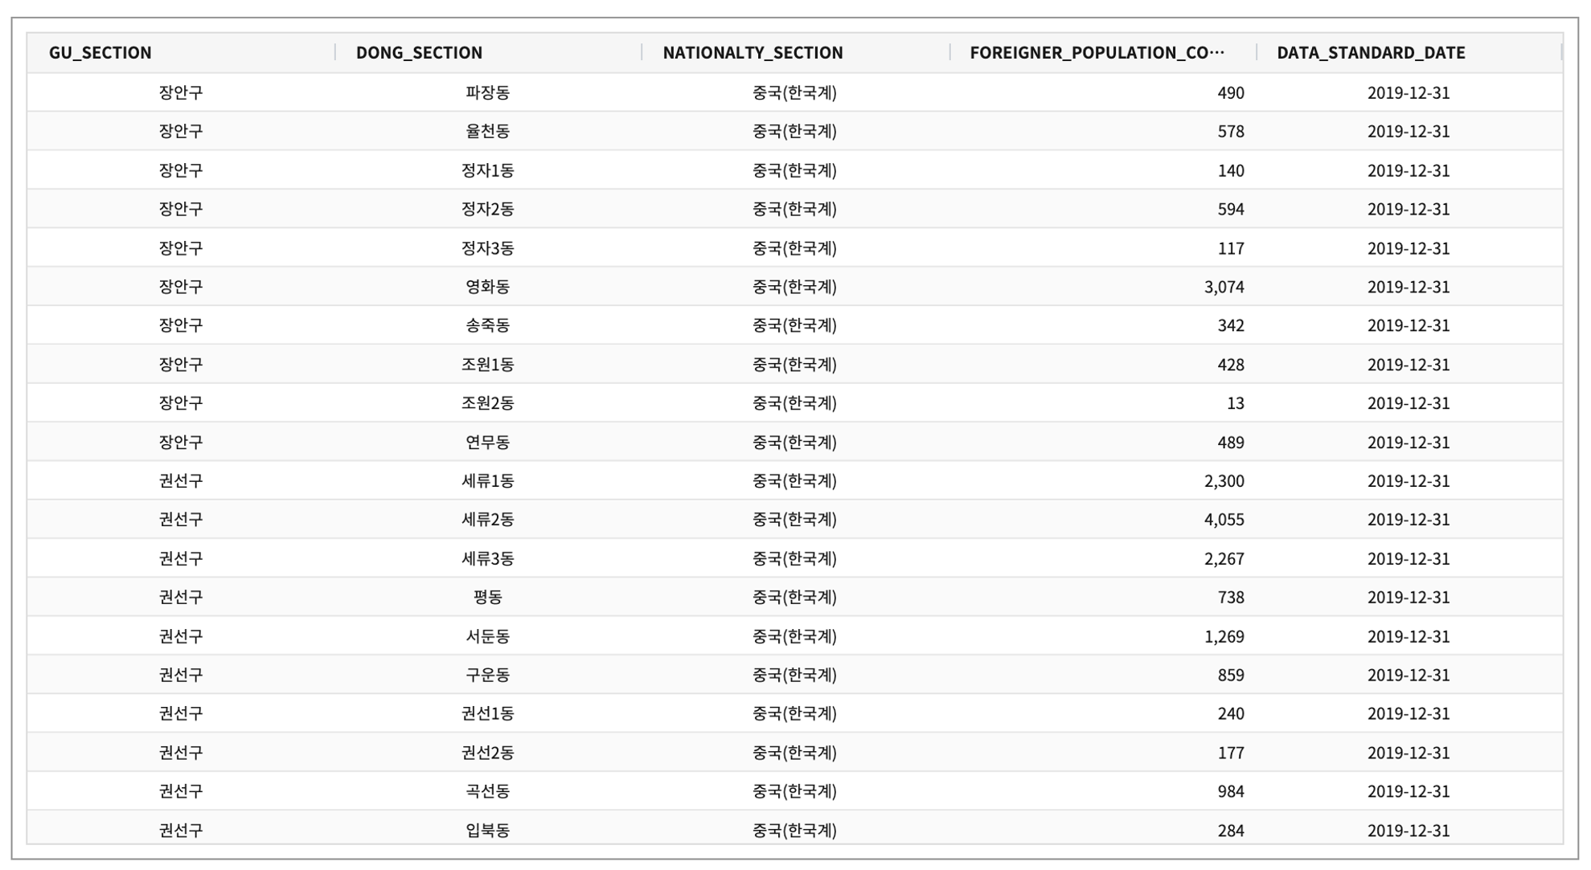Click 2019-12-31 in the 서둔동 row

(1409, 636)
